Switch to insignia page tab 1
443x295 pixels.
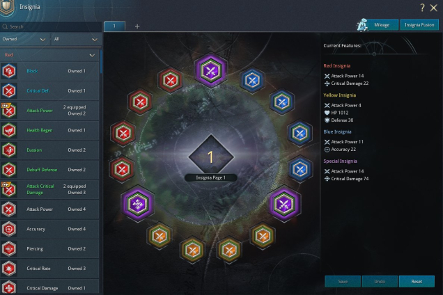coord(114,26)
